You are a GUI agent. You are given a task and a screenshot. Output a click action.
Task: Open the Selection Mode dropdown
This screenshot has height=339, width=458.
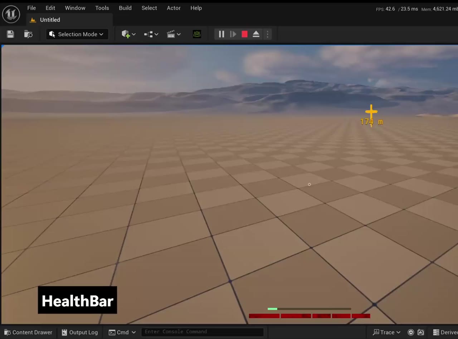pyautogui.click(x=77, y=34)
